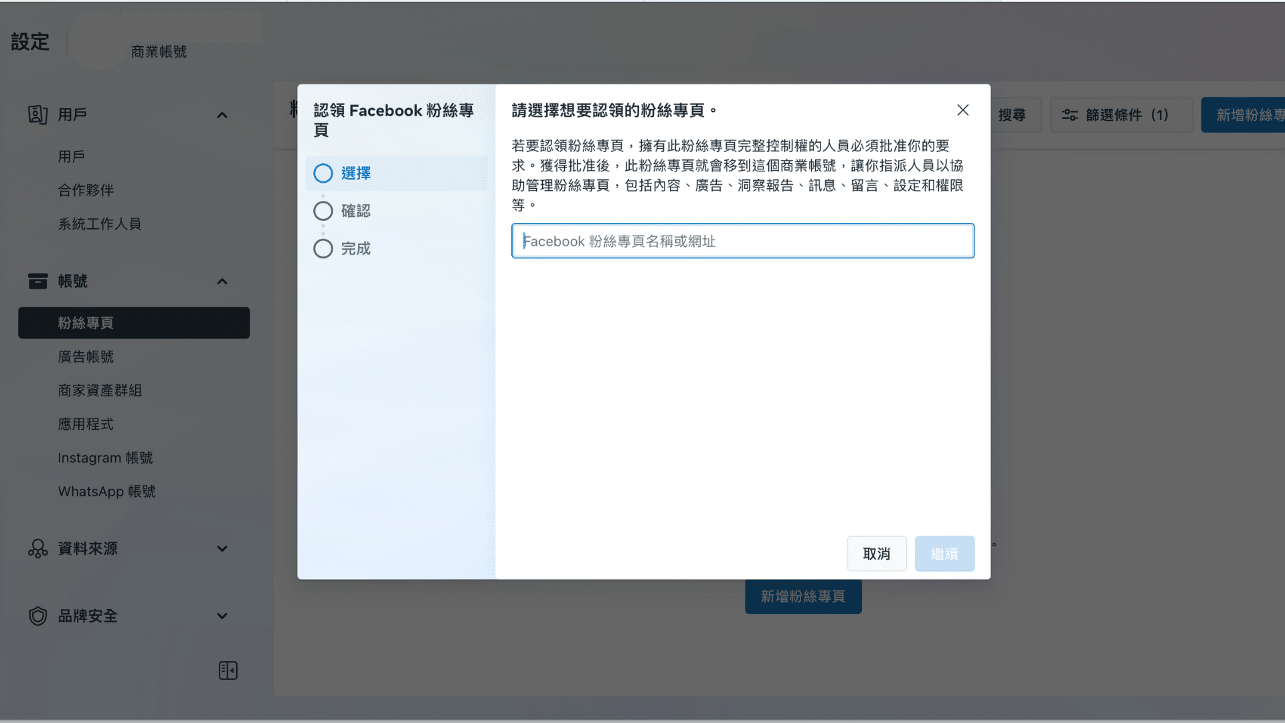Screen dimensions: 1285x723
Task: Expand the 品牌安全 section
Action: (x=222, y=616)
